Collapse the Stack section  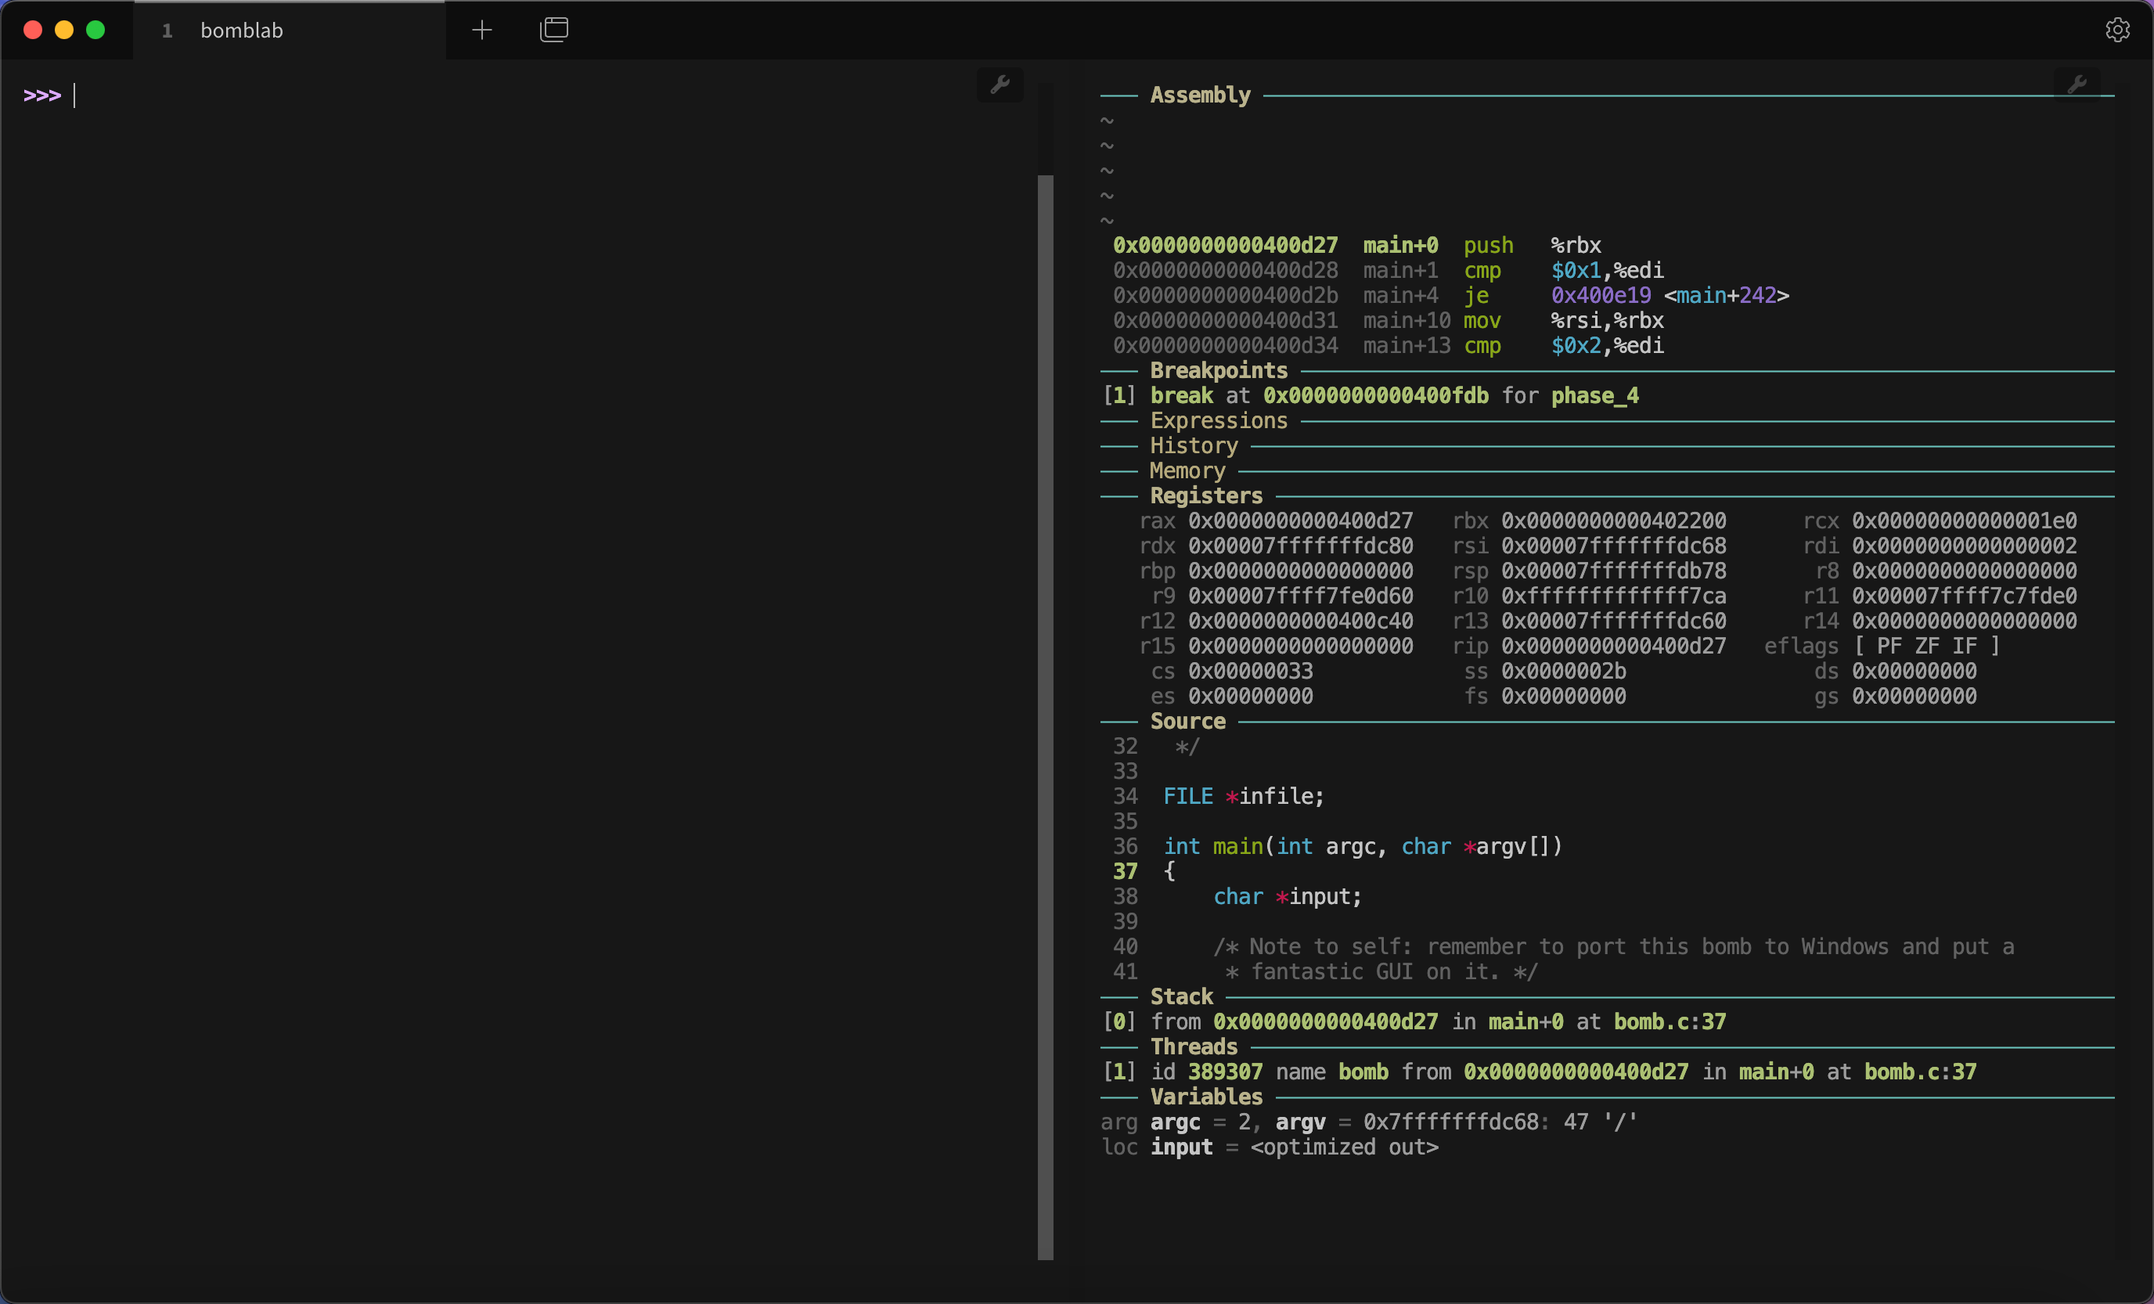[1181, 996]
